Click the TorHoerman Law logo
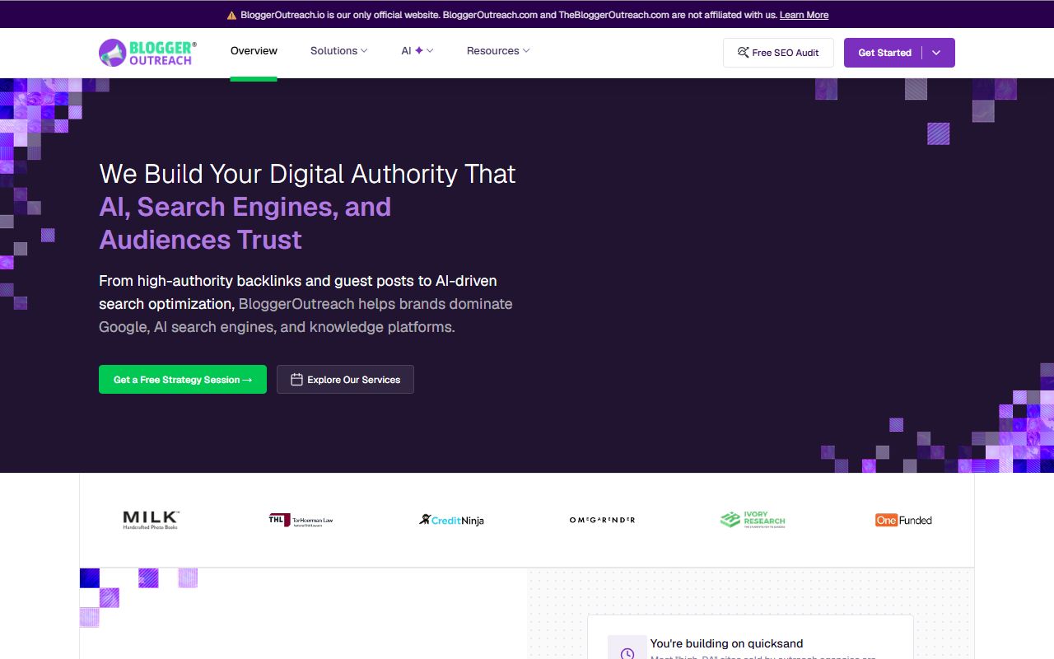Image resolution: width=1054 pixels, height=659 pixels. click(301, 520)
